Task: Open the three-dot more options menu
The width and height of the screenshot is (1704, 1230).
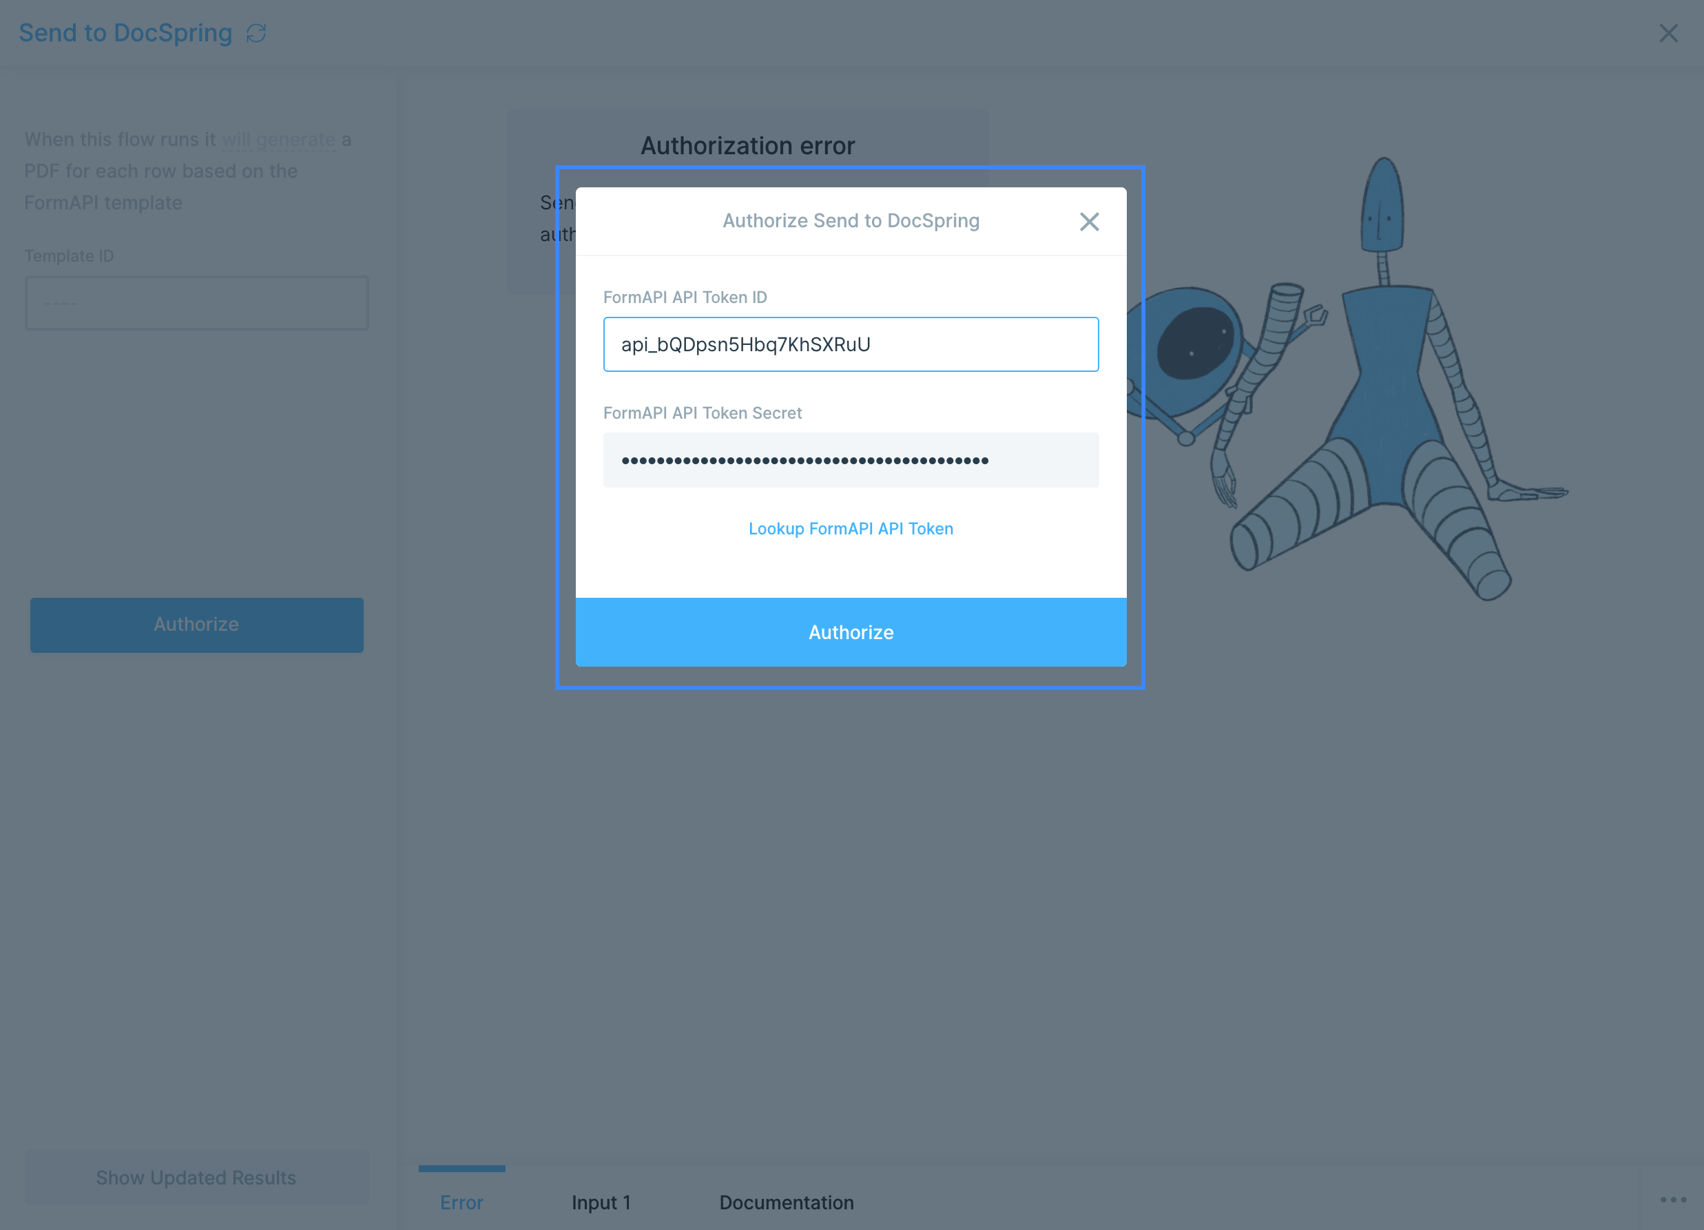Action: (1672, 1199)
